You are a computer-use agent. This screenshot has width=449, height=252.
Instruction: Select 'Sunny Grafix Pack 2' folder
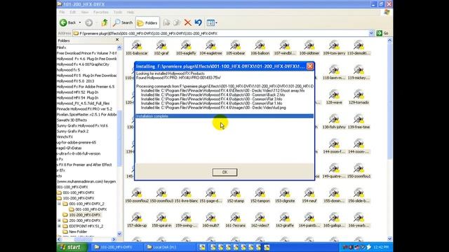pos(72,131)
